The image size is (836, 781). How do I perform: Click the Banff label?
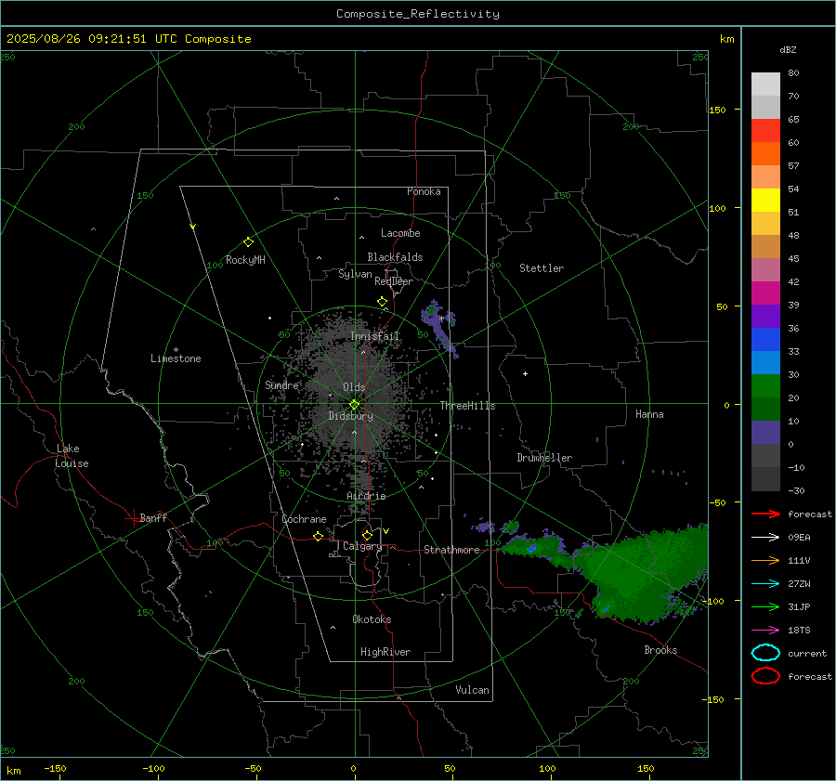pos(153,517)
